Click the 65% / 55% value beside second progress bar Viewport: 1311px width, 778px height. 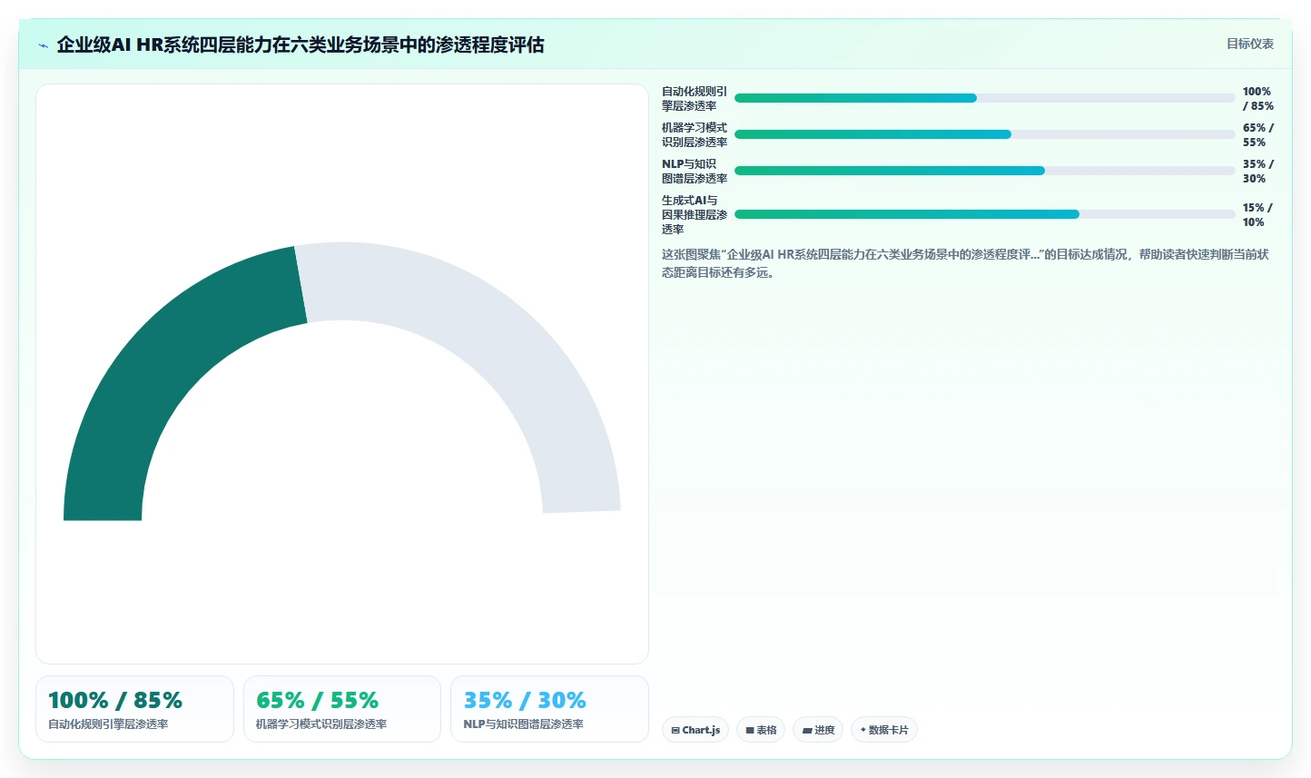click(1258, 134)
